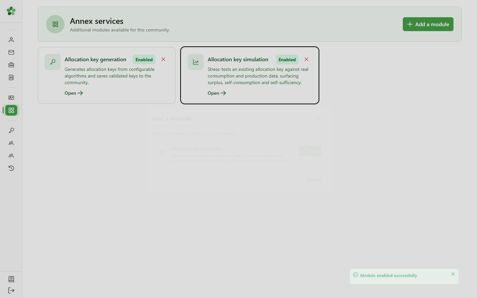Open the Allocation key generation module
Viewport: 477px width, 298px height.
point(74,93)
